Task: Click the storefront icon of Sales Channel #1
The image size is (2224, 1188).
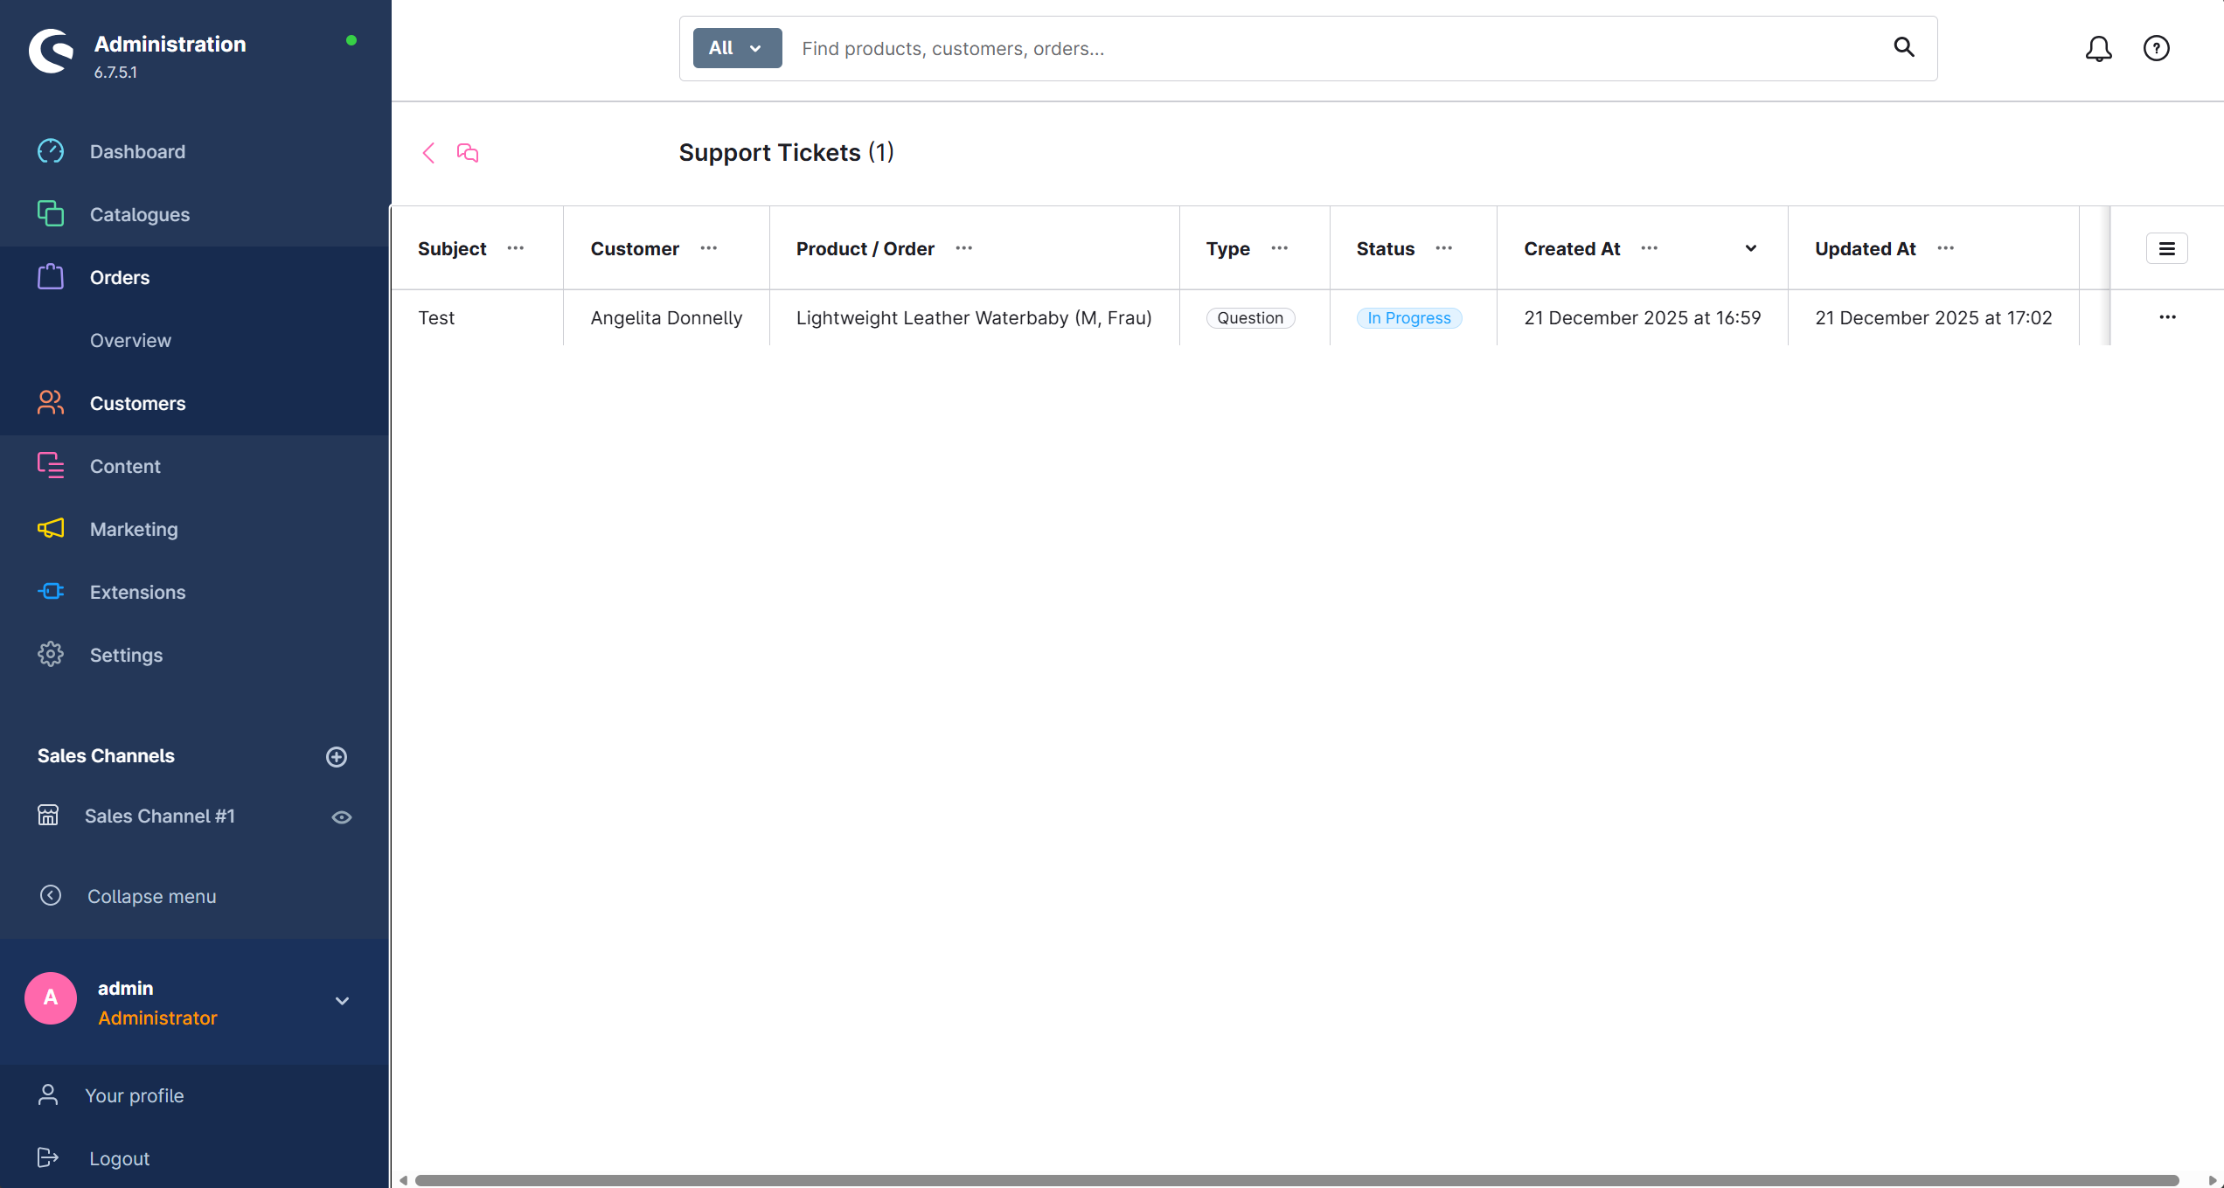Action: click(48, 816)
